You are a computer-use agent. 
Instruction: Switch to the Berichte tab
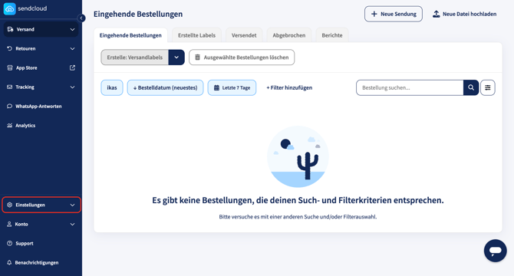coord(332,35)
